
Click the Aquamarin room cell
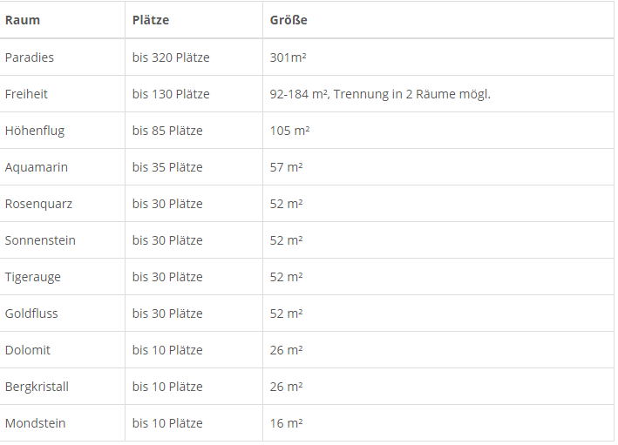tap(37, 167)
